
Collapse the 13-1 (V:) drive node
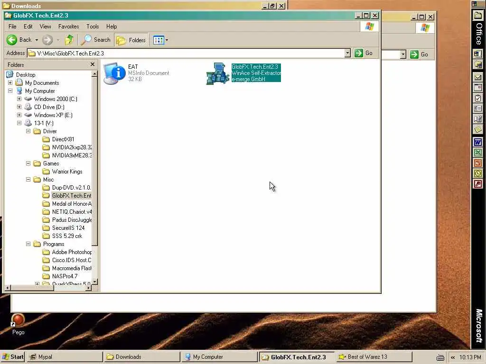[x=19, y=123]
